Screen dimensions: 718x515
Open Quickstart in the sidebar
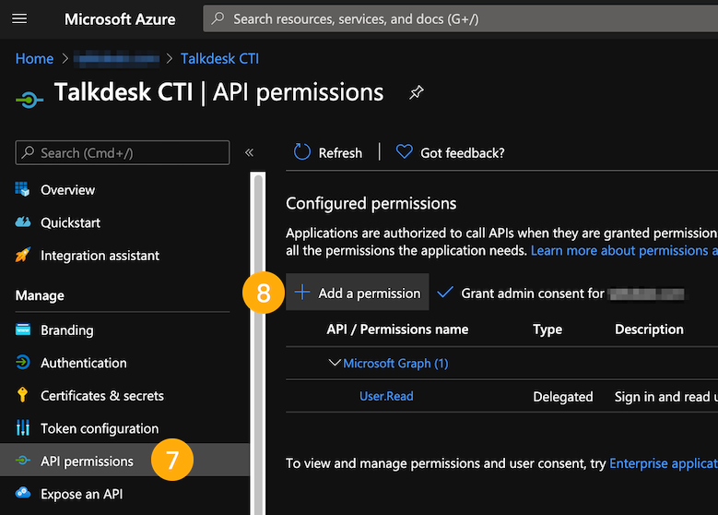coord(71,222)
